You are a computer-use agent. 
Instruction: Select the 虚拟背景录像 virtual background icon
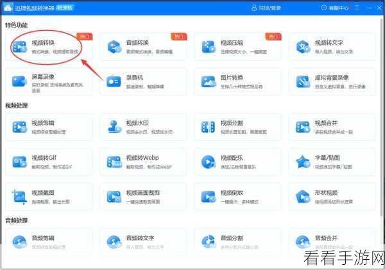coord(303,81)
